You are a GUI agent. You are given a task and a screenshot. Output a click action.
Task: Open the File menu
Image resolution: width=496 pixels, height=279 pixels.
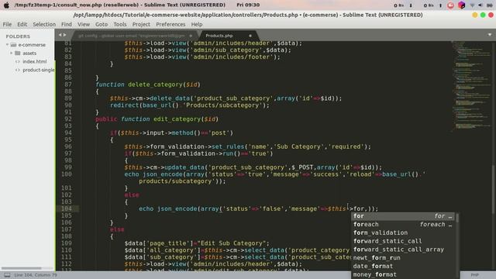[7, 24]
